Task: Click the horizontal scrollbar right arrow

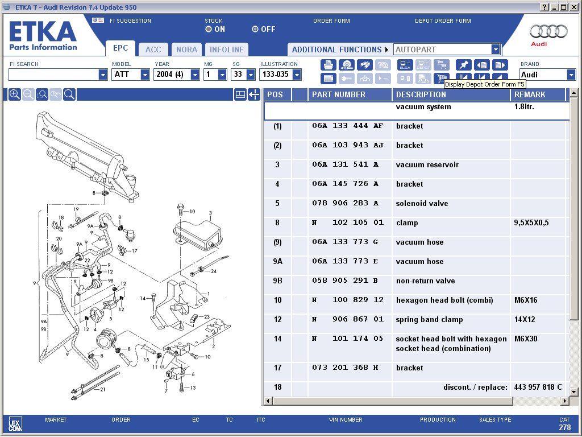Action: (x=565, y=401)
